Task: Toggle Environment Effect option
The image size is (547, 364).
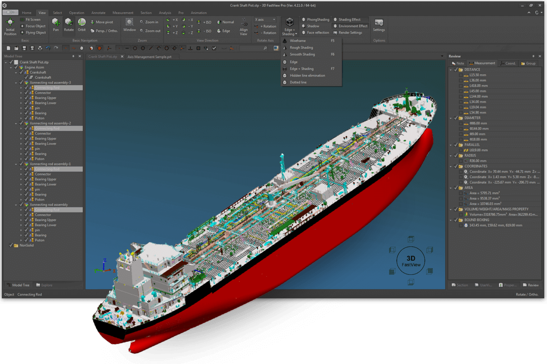Action: [x=351, y=26]
